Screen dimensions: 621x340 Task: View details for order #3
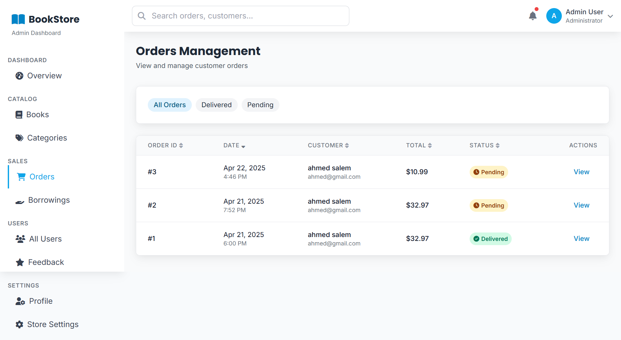pyautogui.click(x=581, y=172)
